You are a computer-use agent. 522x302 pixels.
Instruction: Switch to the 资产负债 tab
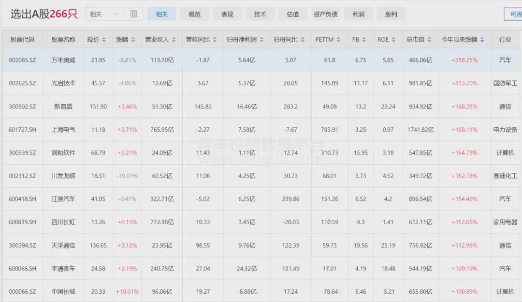(326, 14)
